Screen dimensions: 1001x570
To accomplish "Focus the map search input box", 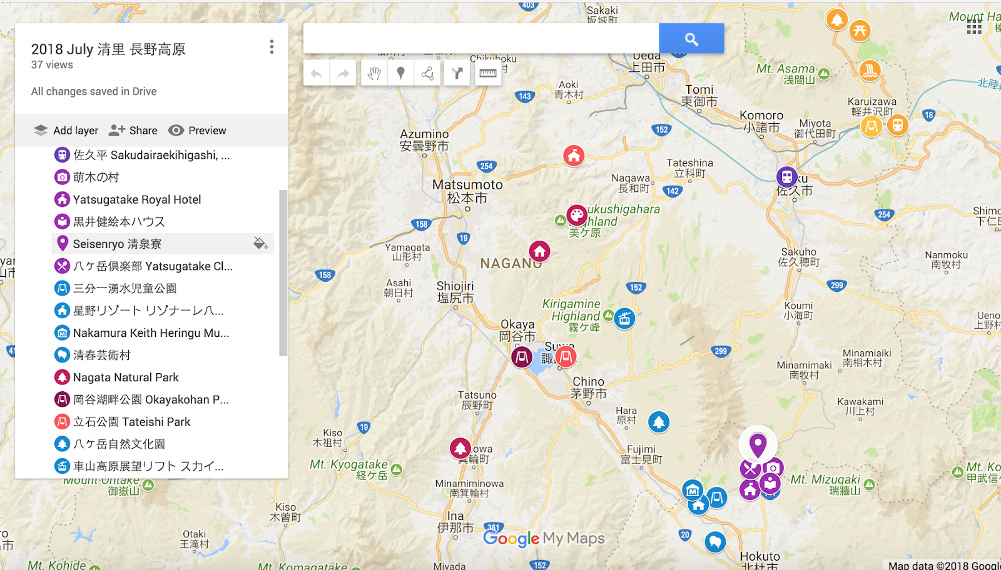I will [x=481, y=39].
